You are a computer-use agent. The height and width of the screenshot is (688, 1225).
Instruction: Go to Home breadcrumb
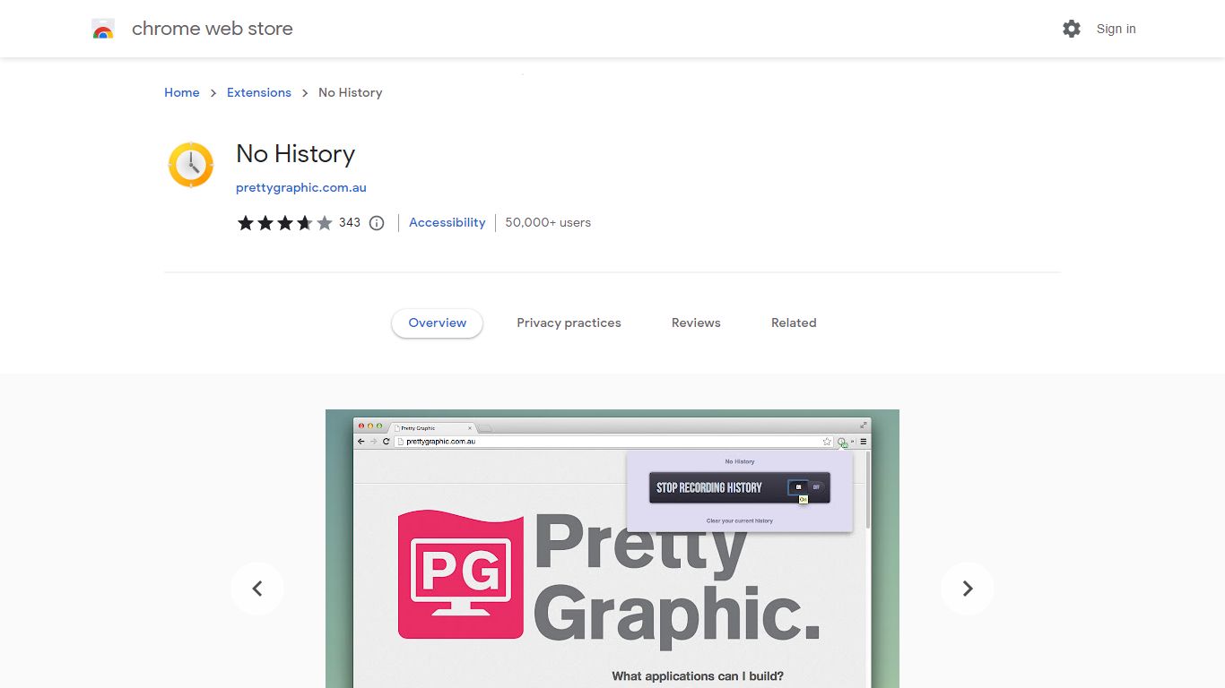click(182, 92)
